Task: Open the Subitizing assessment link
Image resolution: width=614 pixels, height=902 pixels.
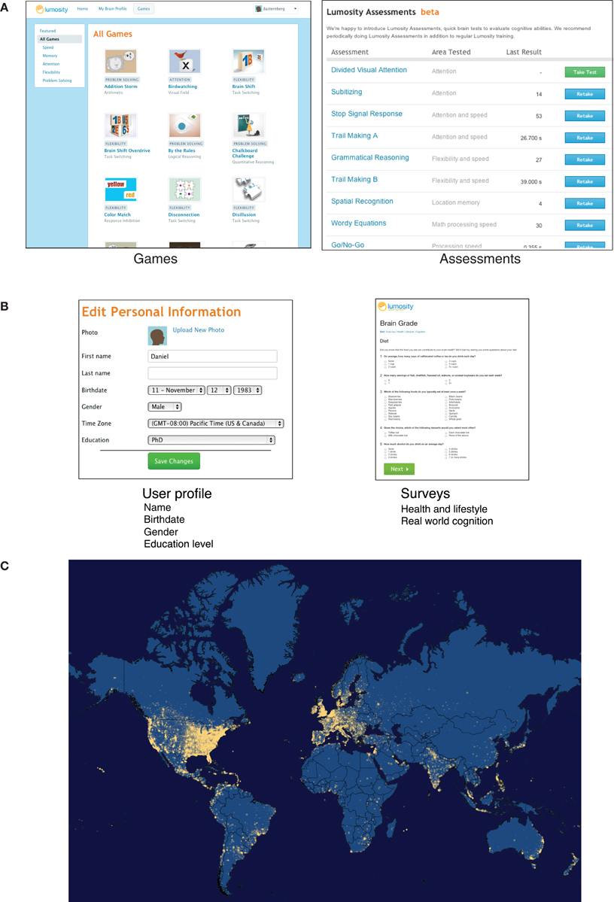Action: click(x=346, y=92)
